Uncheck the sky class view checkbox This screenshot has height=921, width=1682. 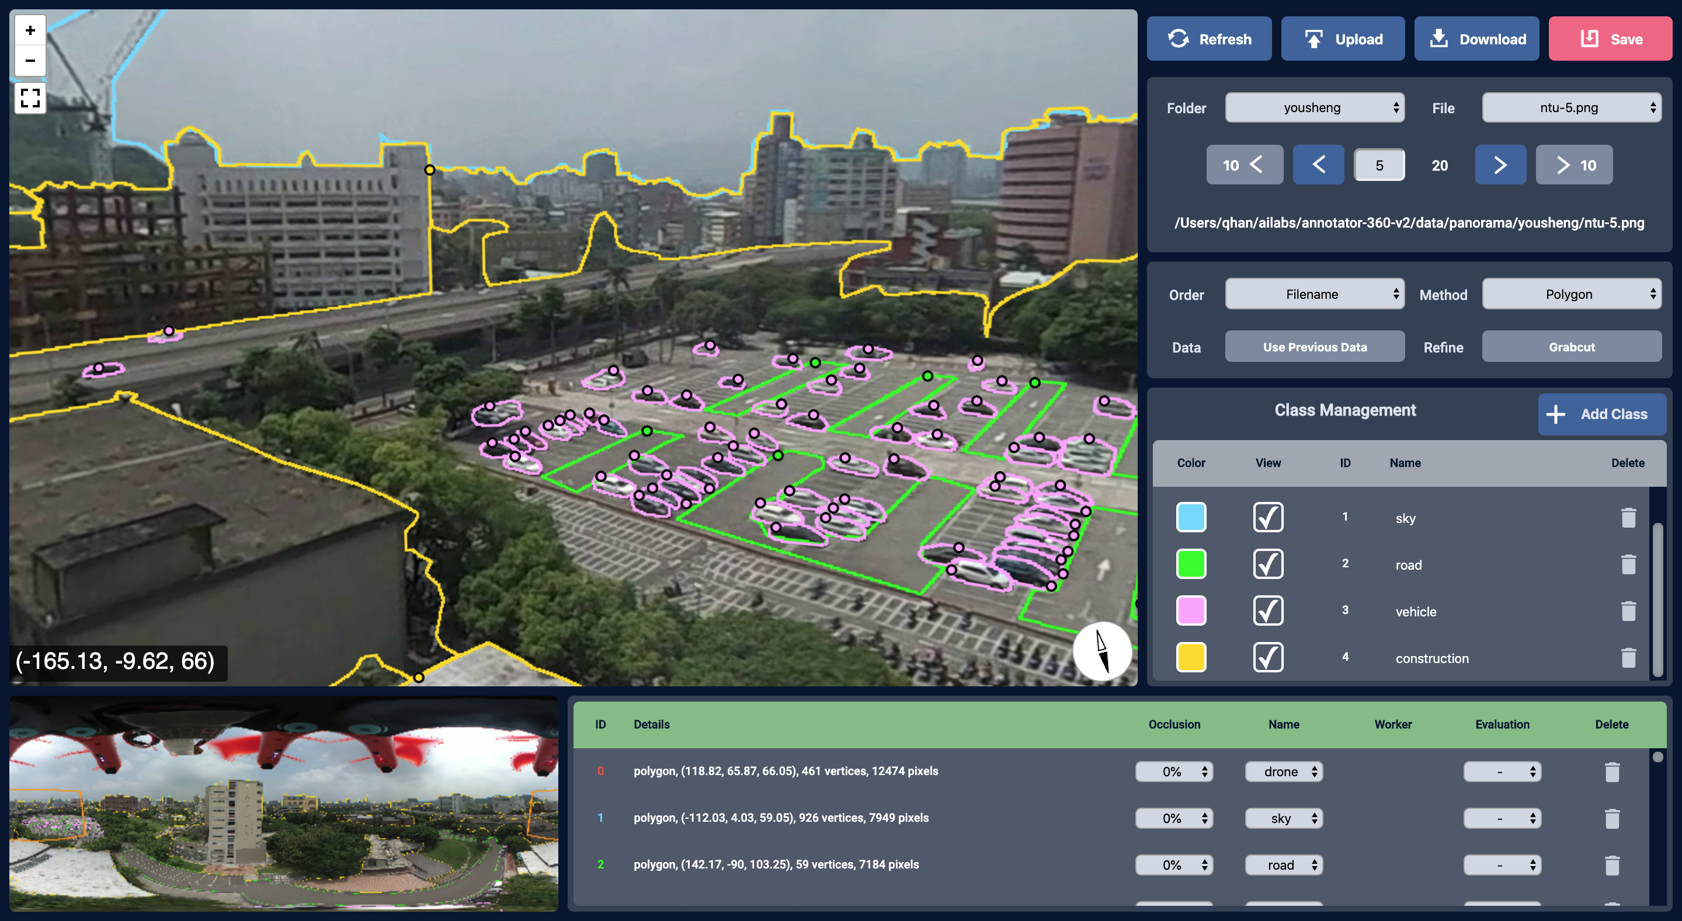pos(1267,517)
